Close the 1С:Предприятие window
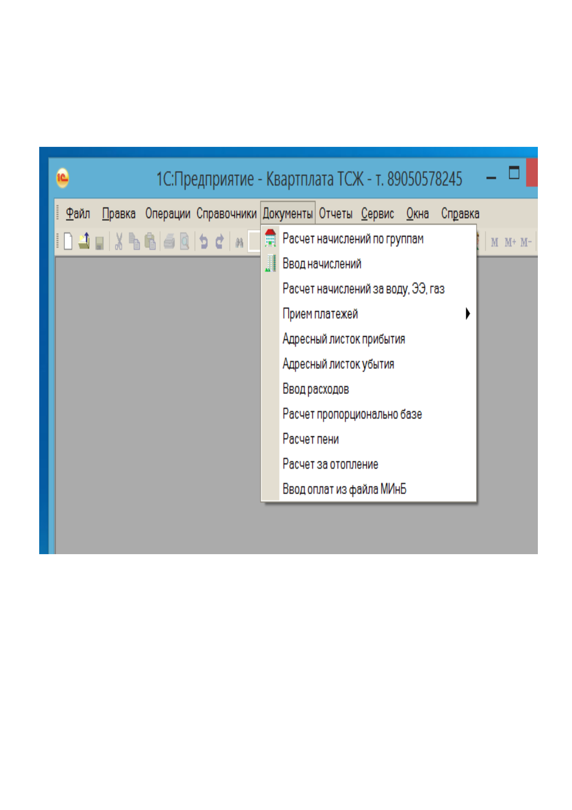The image size is (572, 810). [x=532, y=172]
